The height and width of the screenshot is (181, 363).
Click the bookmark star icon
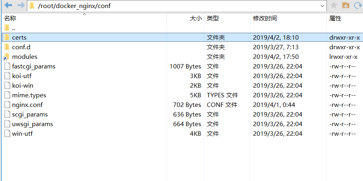coord(334,5)
